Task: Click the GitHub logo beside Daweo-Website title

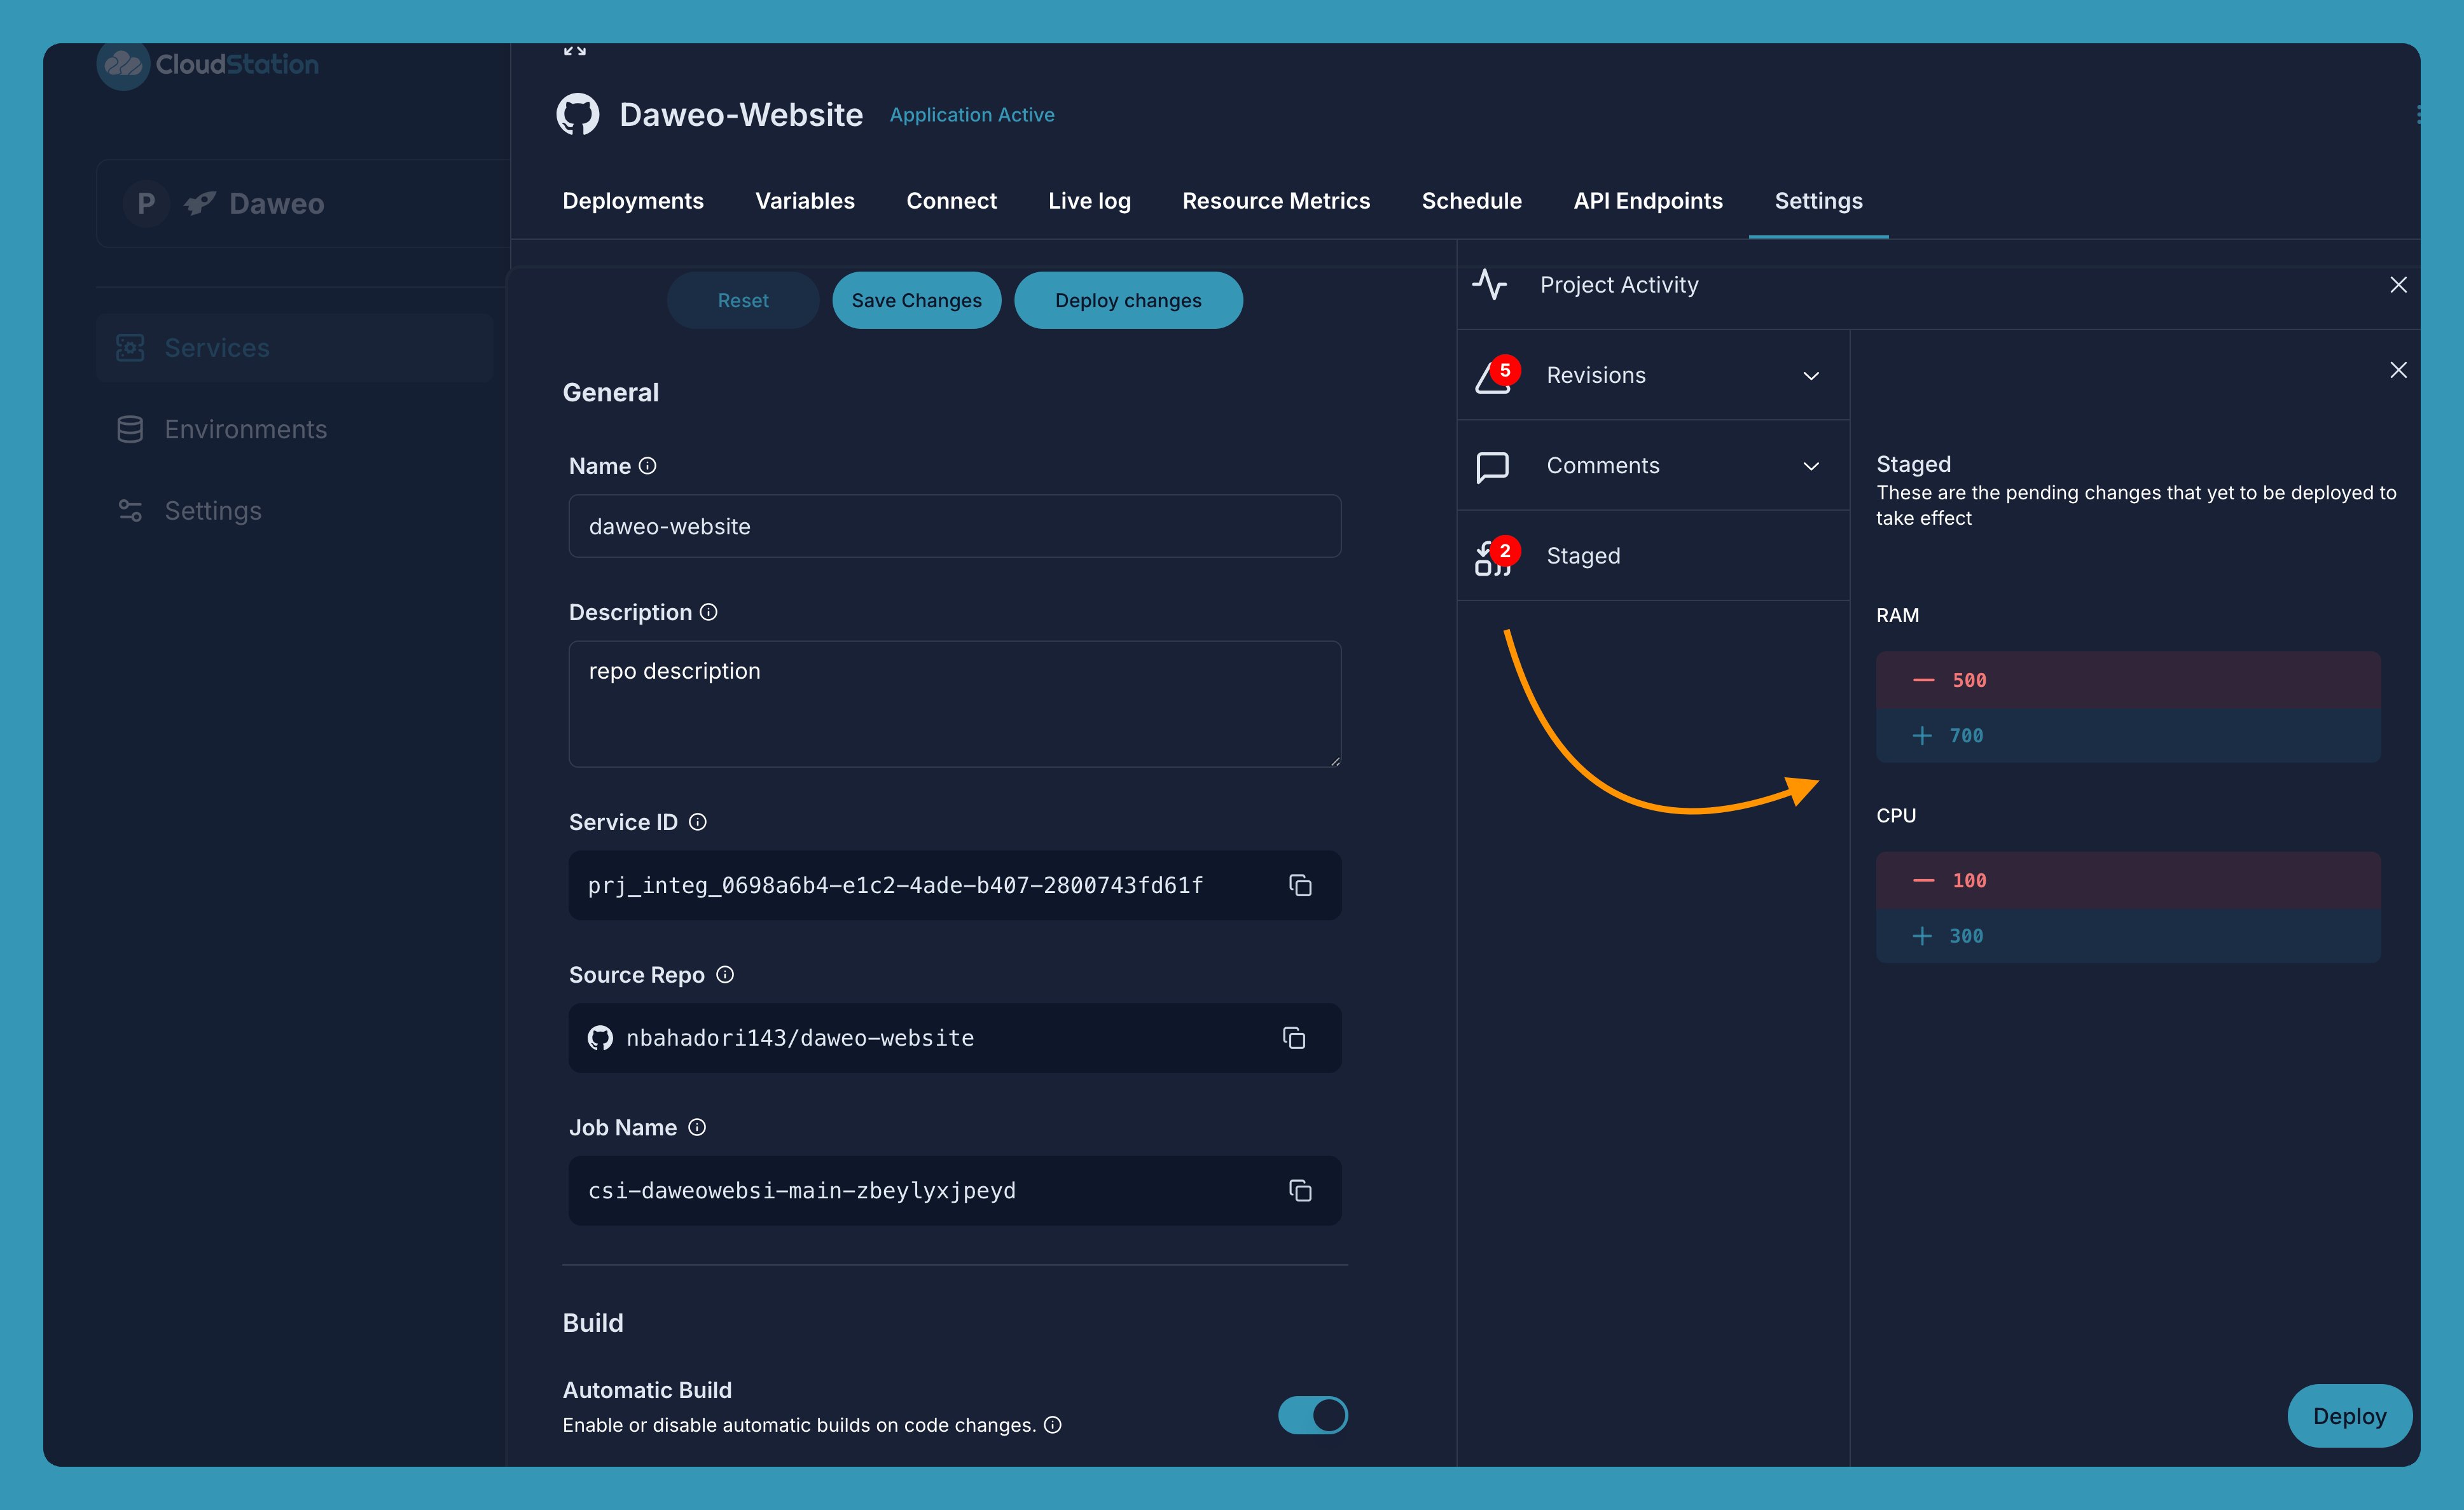Action: tap(577, 115)
